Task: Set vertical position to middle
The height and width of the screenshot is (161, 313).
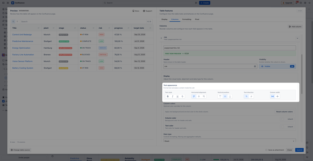Action: click(x=225, y=97)
